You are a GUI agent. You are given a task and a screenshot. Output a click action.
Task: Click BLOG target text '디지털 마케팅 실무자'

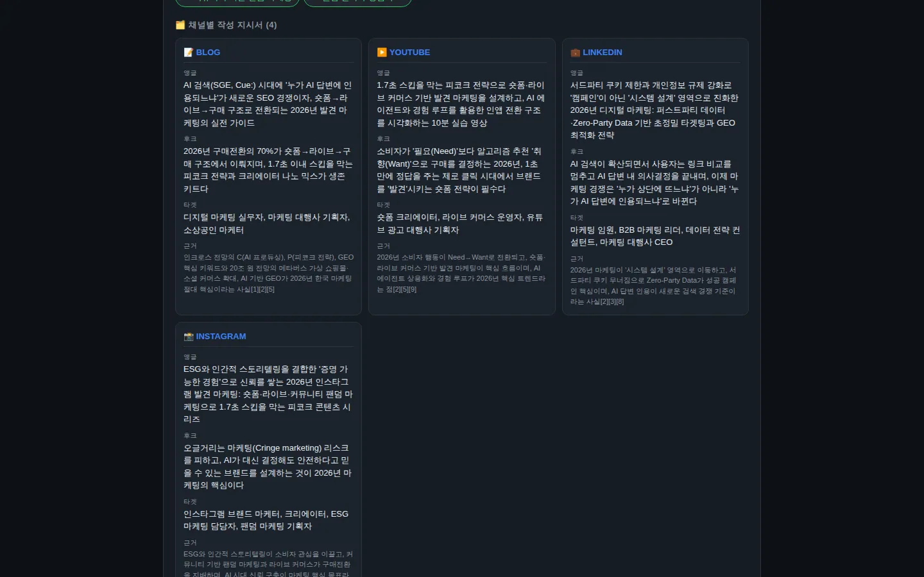click(223, 217)
